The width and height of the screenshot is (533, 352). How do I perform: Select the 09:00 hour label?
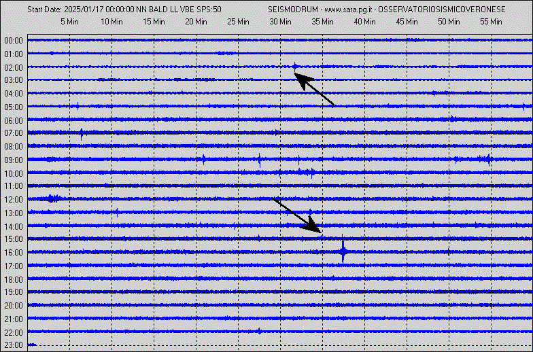coord(14,160)
